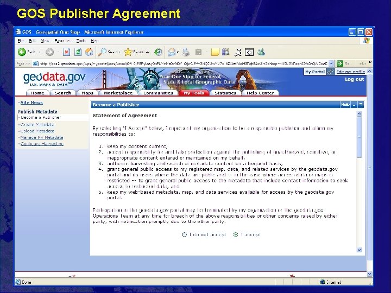Open the Site News link
The image size is (391, 293).
click(x=31, y=103)
